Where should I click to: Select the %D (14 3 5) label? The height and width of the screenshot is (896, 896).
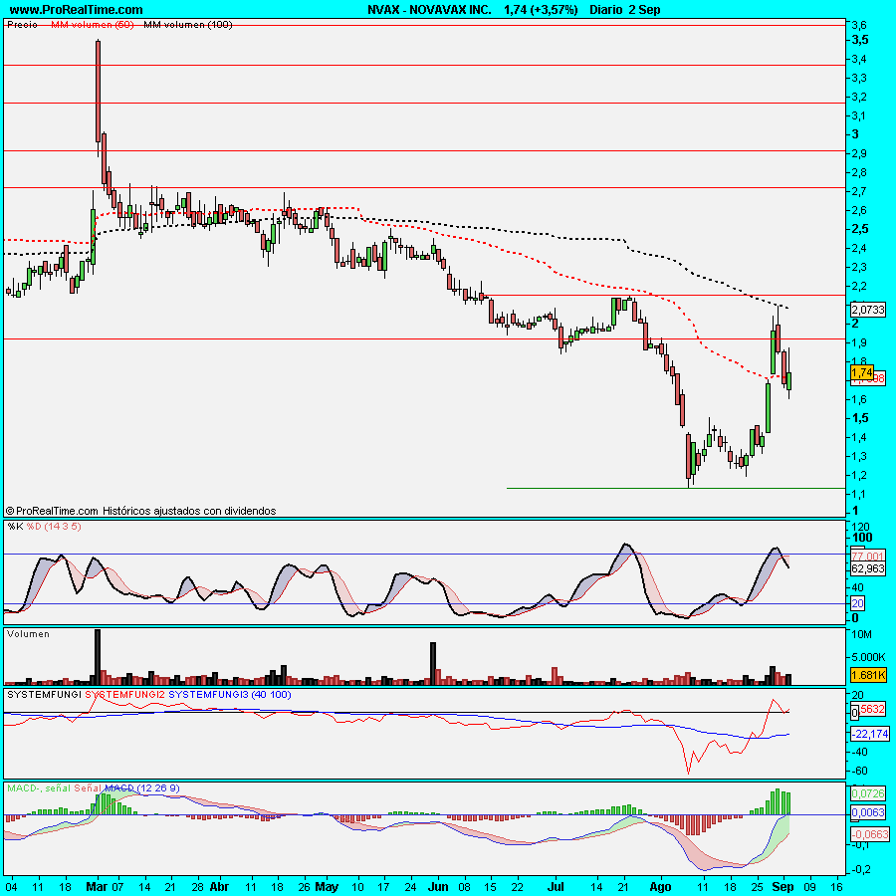[x=54, y=527]
